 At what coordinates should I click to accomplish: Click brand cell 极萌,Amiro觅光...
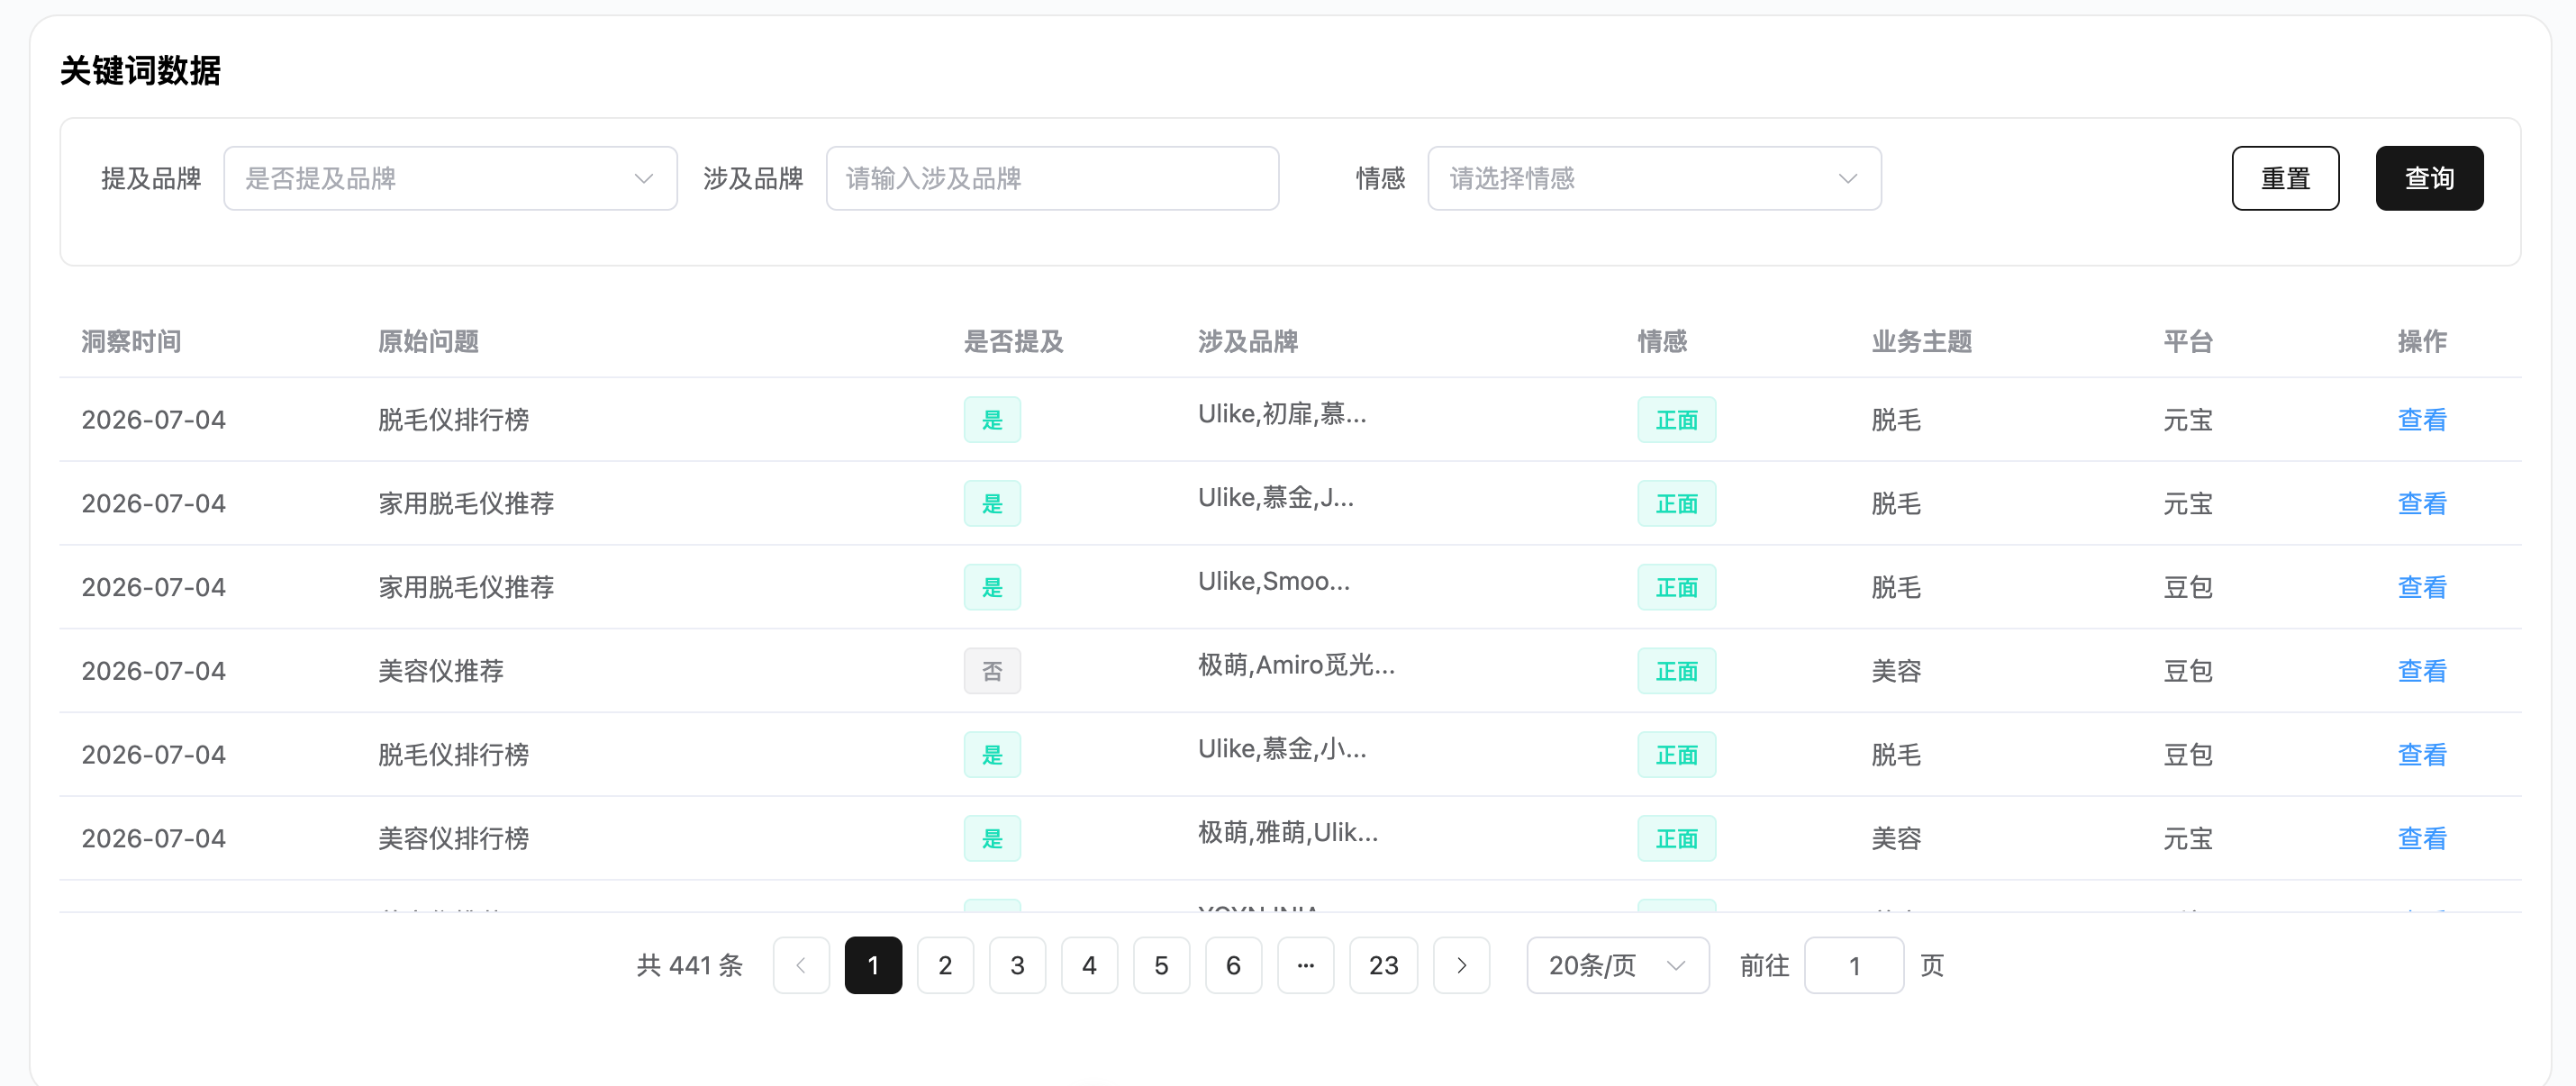point(1296,665)
